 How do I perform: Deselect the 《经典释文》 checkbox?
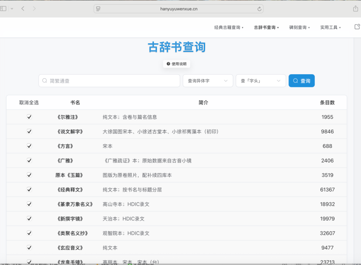pyautogui.click(x=29, y=189)
